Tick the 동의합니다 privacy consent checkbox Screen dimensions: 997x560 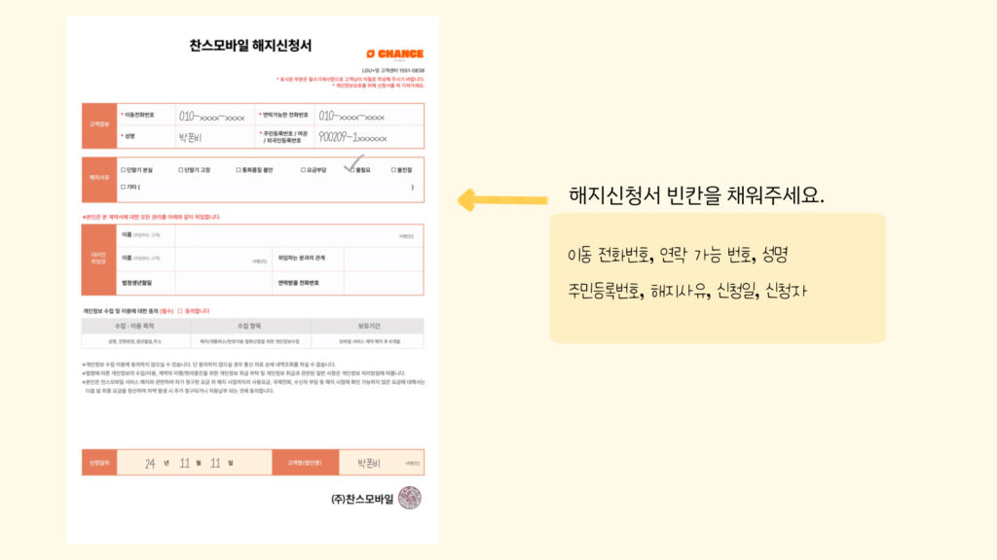coord(180,311)
